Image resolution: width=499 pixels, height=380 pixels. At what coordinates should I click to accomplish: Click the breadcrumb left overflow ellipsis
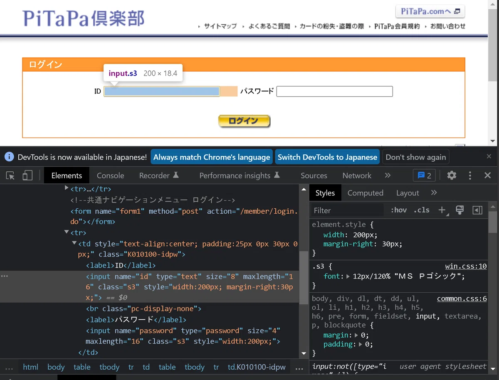click(x=9, y=368)
